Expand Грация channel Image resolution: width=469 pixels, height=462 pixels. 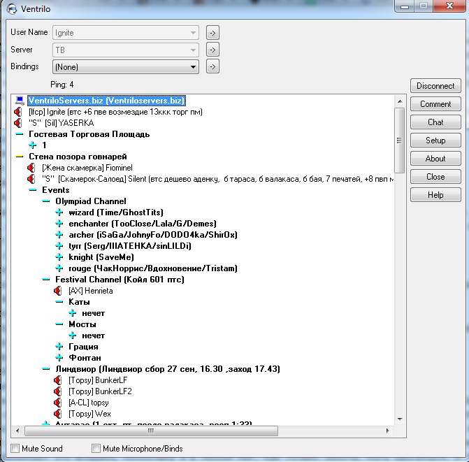pyautogui.click(x=59, y=347)
